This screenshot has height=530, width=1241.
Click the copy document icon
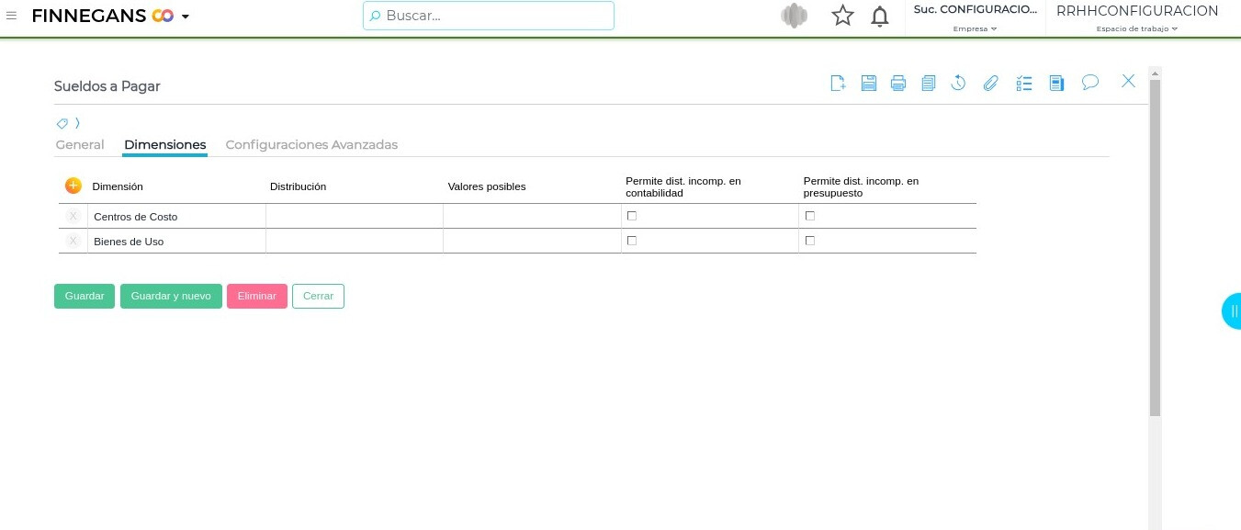(929, 83)
